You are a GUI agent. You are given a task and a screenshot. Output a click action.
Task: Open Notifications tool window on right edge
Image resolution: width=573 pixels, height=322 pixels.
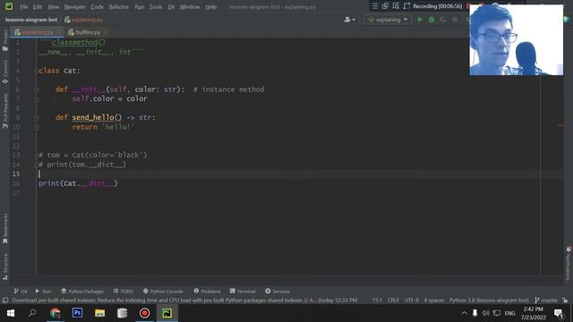(x=569, y=263)
